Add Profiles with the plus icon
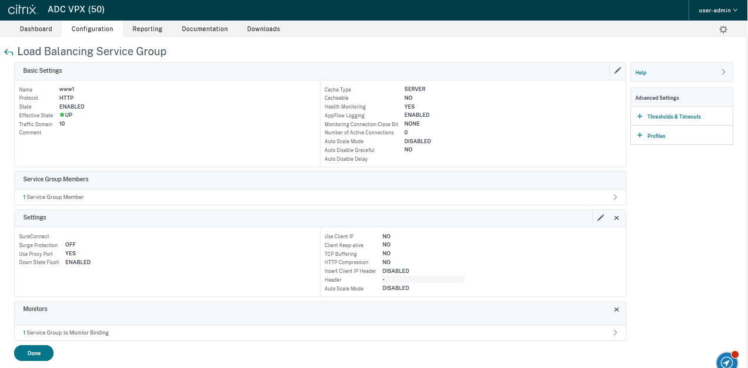Screen dimensions: 748x368 (640, 136)
